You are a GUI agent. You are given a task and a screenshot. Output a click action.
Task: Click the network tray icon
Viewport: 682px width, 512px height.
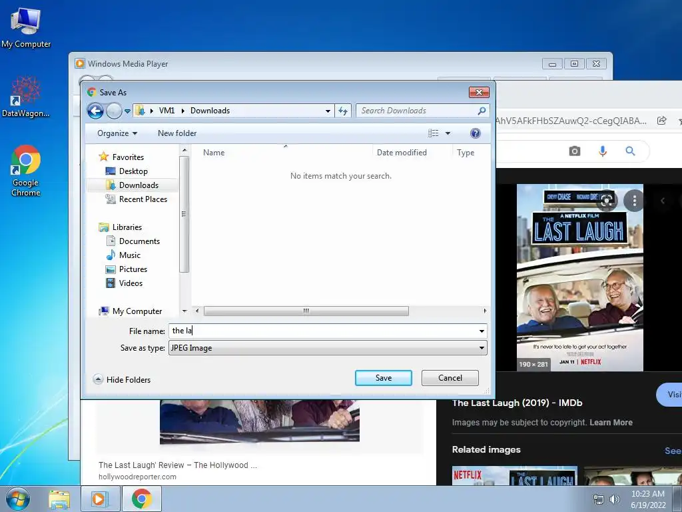click(599, 499)
